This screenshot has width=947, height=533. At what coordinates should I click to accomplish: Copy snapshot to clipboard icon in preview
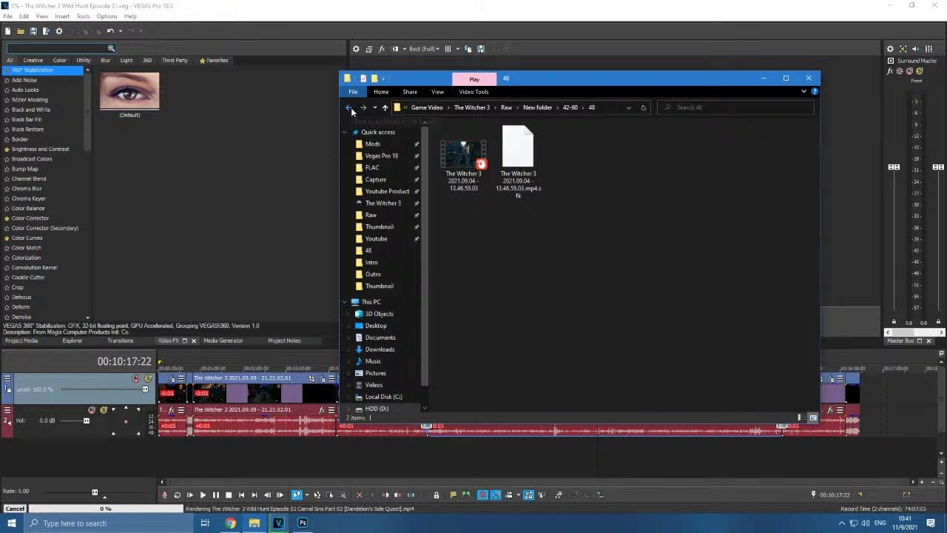tap(468, 49)
